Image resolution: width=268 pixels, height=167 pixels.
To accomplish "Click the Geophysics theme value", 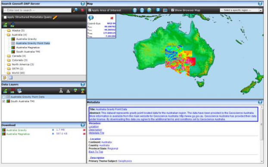I will 125,161.
